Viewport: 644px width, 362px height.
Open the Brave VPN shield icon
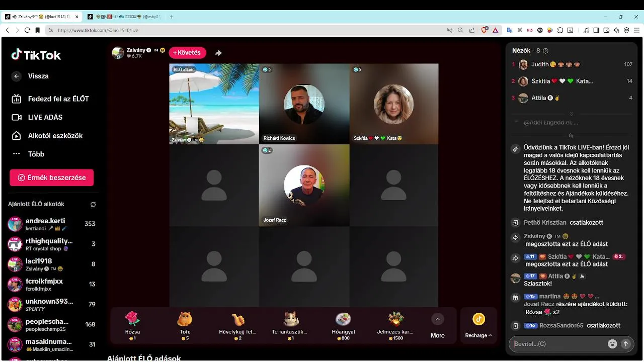point(626,30)
